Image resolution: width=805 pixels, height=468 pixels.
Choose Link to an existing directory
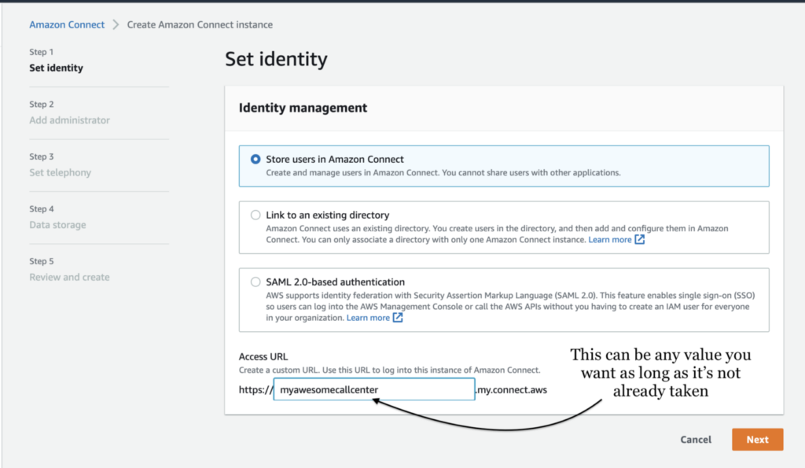pyautogui.click(x=255, y=215)
